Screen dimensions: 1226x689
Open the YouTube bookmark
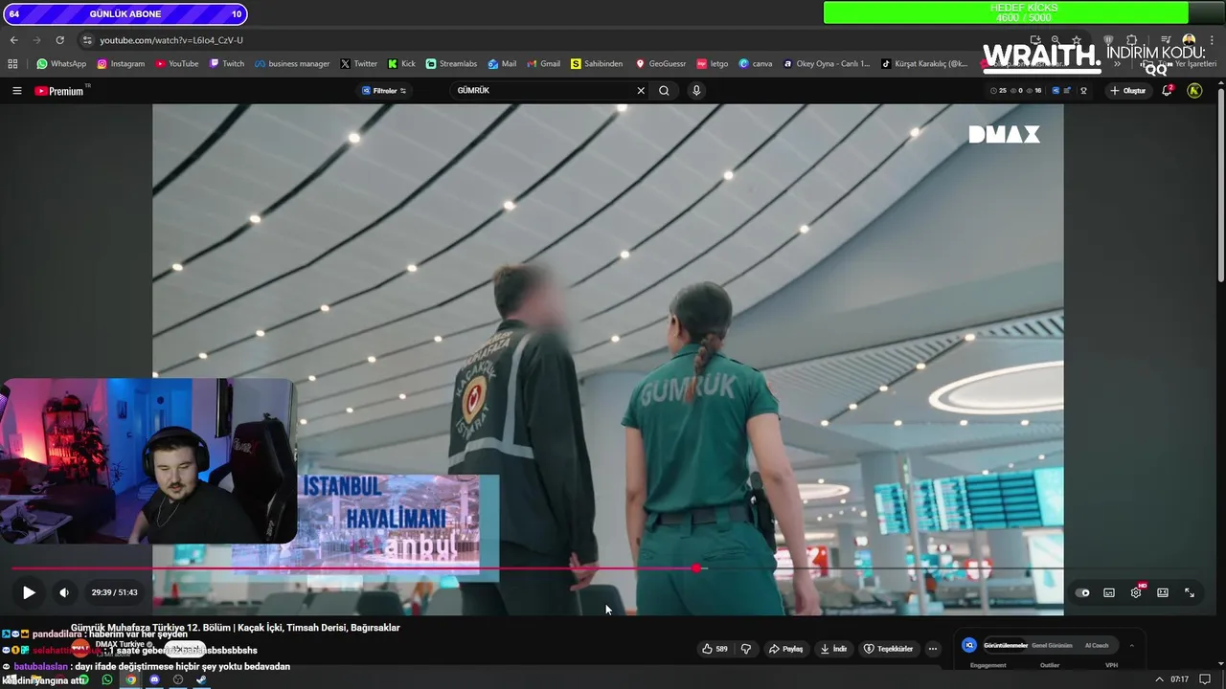[176, 64]
